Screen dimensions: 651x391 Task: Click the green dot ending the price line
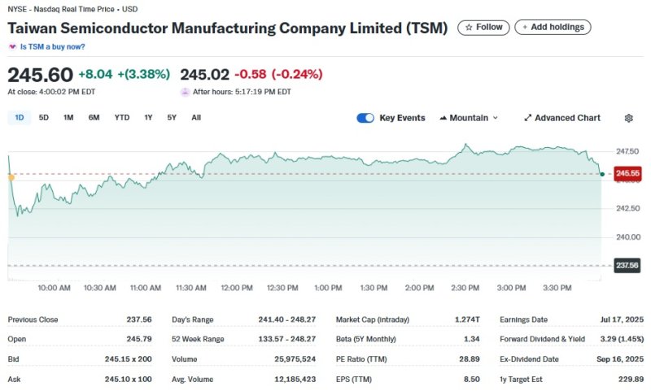[601, 173]
